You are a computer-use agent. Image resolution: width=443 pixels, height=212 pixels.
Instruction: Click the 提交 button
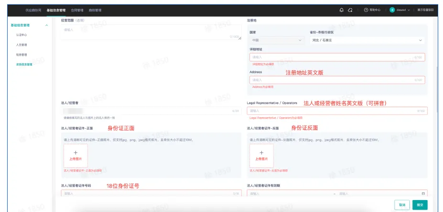click(x=420, y=205)
